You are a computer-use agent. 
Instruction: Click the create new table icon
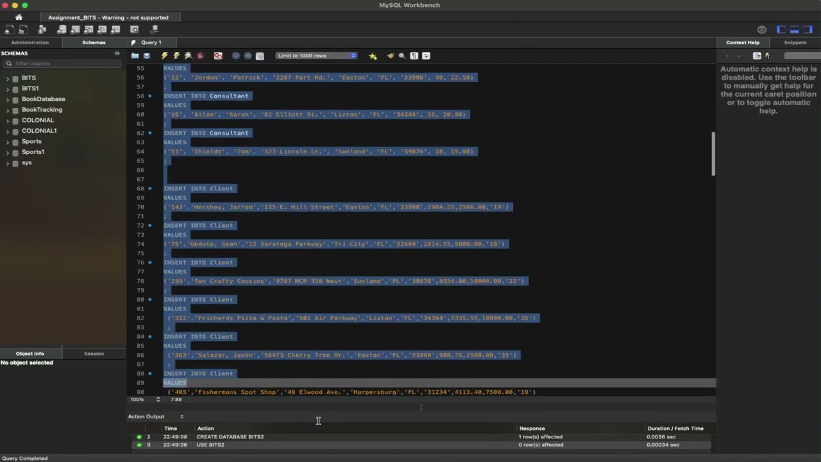(x=76, y=30)
